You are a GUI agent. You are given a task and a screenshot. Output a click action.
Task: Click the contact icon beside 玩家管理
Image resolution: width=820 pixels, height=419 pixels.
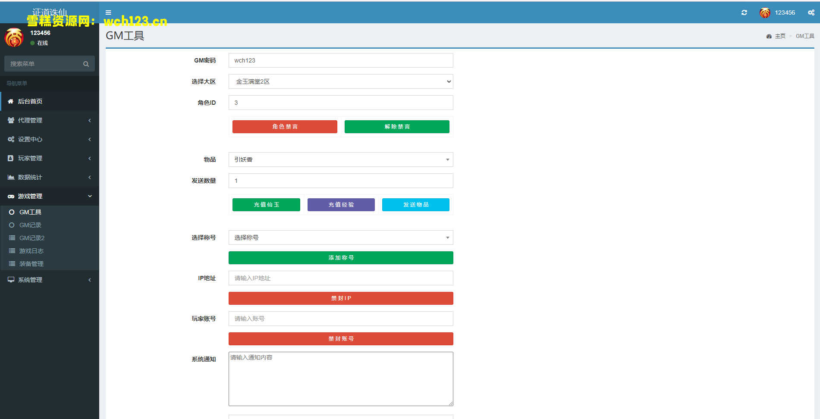[11, 158]
